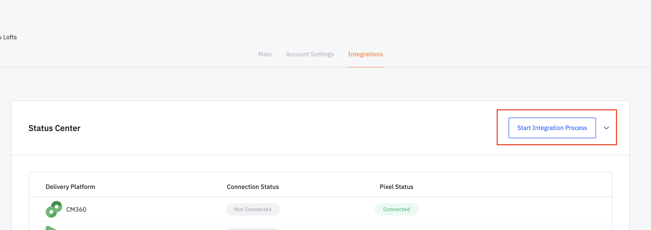Expand the chevron beside Start Integration Process

(606, 128)
